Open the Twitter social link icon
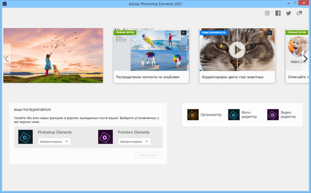This screenshot has width=311, height=193. pyautogui.click(x=289, y=13)
